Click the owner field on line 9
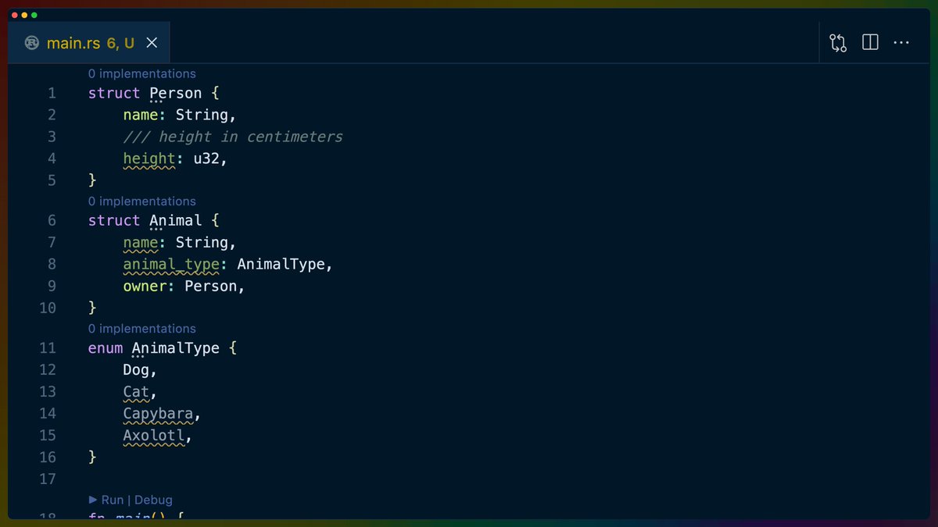938x527 pixels. [145, 287]
